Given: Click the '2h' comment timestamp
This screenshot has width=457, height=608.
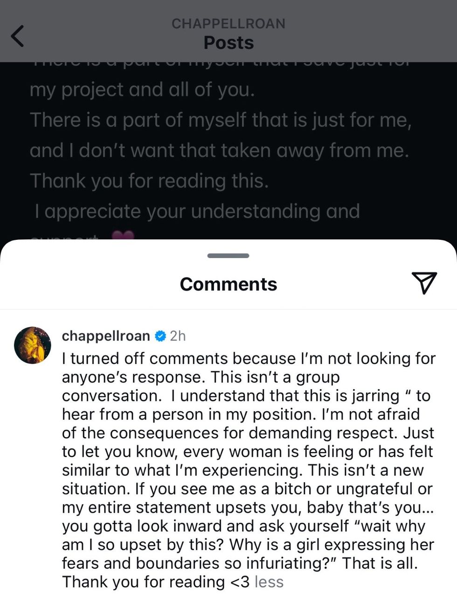Looking at the screenshot, I should [178, 336].
